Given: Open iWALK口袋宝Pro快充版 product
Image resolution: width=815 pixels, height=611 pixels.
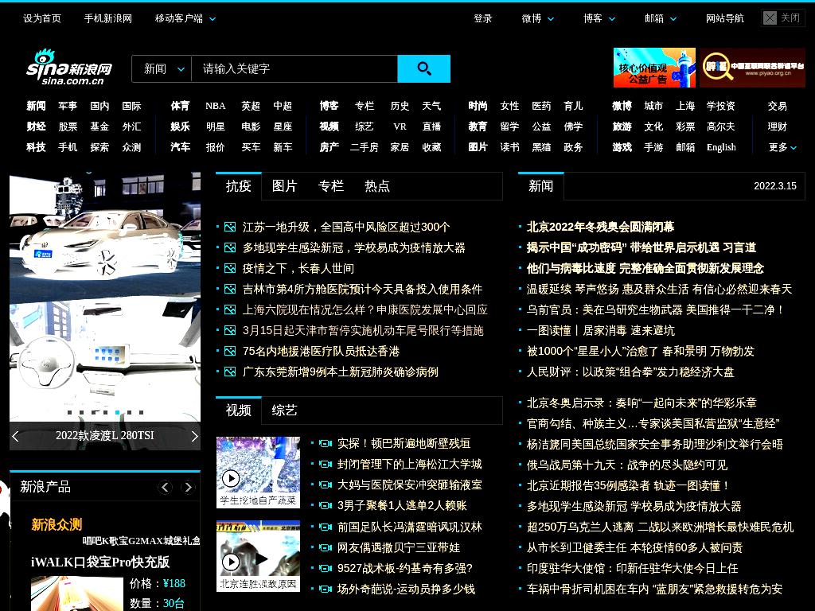Looking at the screenshot, I should [100, 562].
